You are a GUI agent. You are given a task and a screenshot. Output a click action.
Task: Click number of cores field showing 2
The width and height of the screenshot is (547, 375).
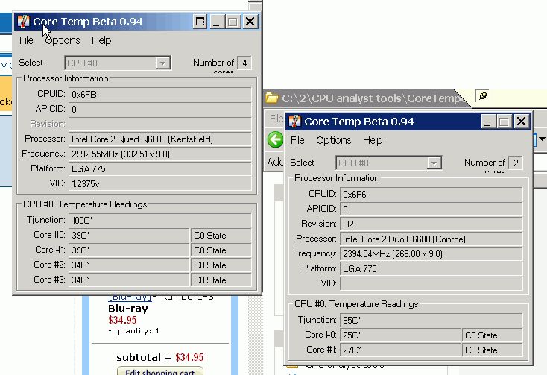tap(516, 163)
